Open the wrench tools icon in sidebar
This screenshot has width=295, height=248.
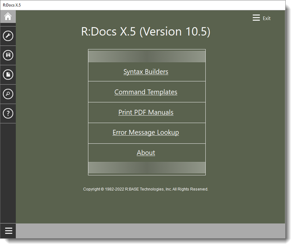point(8,36)
